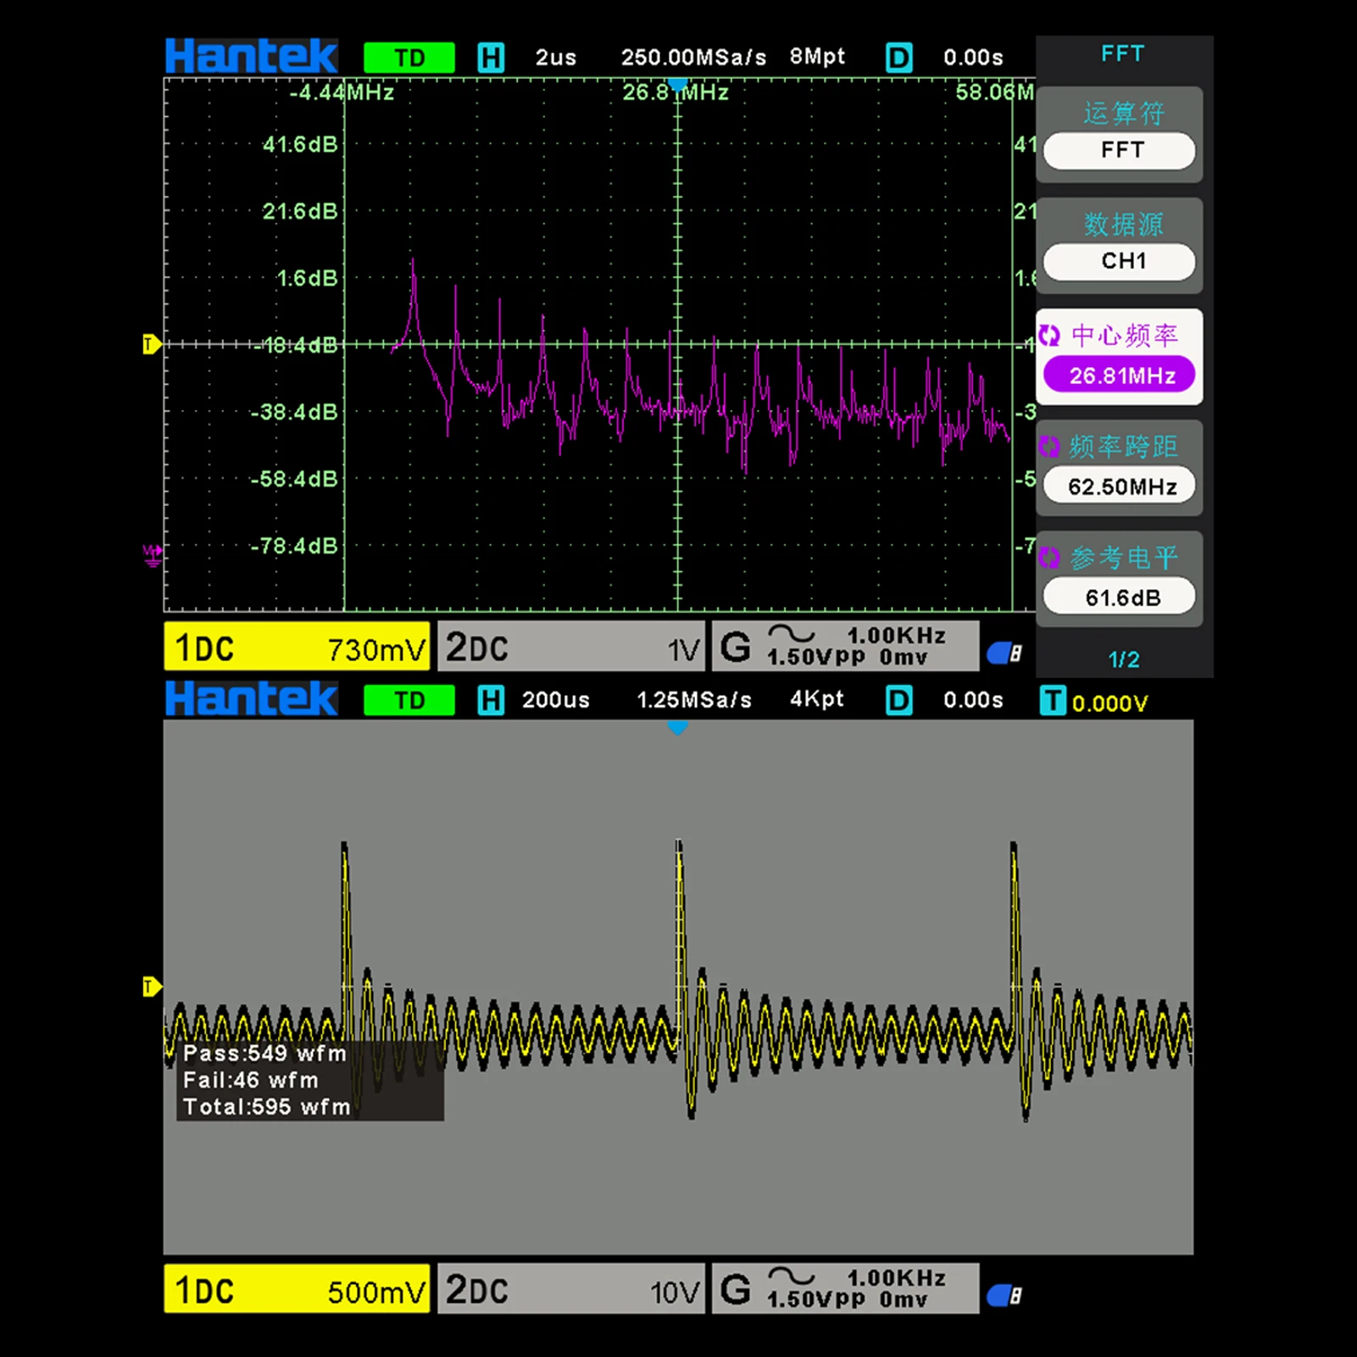Go to menu page 1/2

click(1123, 659)
